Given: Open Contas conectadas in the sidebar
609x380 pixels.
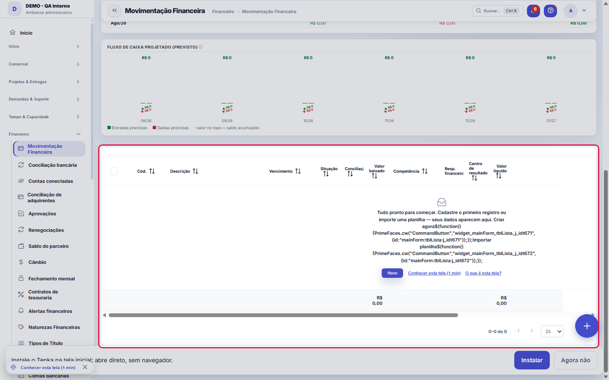Looking at the screenshot, I should point(49,181).
